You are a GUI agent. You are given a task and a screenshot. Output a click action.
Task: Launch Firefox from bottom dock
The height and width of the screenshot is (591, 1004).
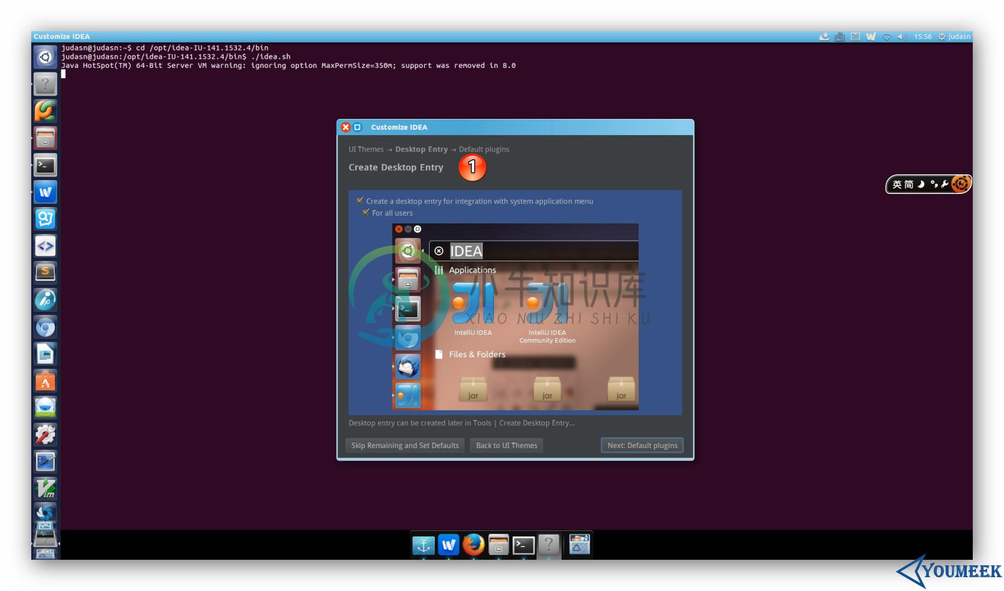point(473,545)
